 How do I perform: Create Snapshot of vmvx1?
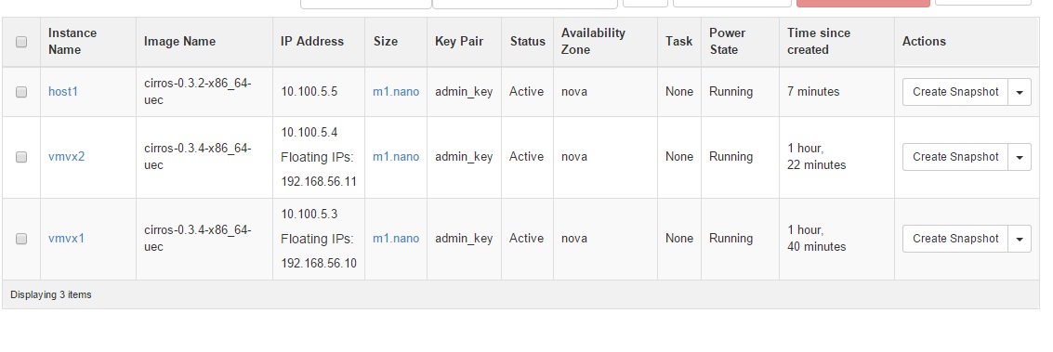tap(955, 239)
